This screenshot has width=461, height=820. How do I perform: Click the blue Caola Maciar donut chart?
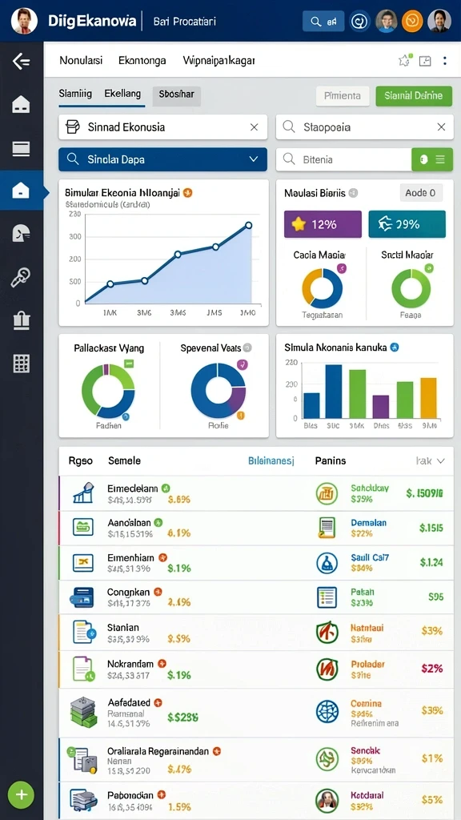[x=323, y=288]
